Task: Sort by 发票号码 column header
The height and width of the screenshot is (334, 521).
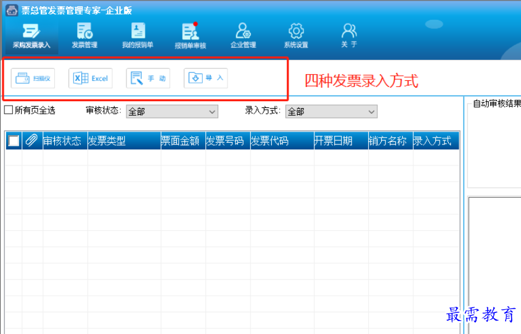Action: click(x=228, y=140)
